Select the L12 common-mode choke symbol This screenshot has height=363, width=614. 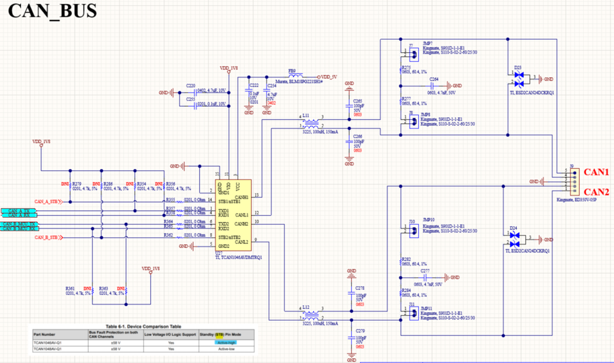click(311, 315)
